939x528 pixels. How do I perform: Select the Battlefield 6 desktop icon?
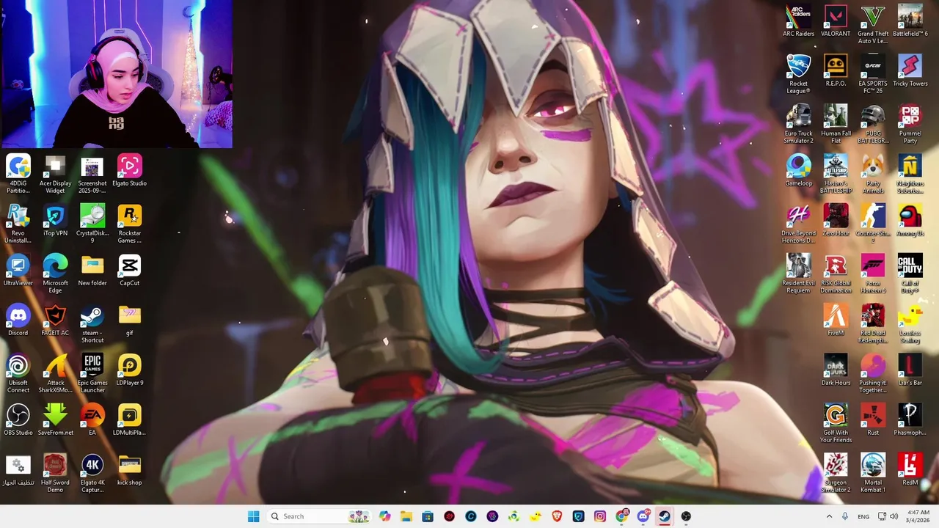(910, 21)
